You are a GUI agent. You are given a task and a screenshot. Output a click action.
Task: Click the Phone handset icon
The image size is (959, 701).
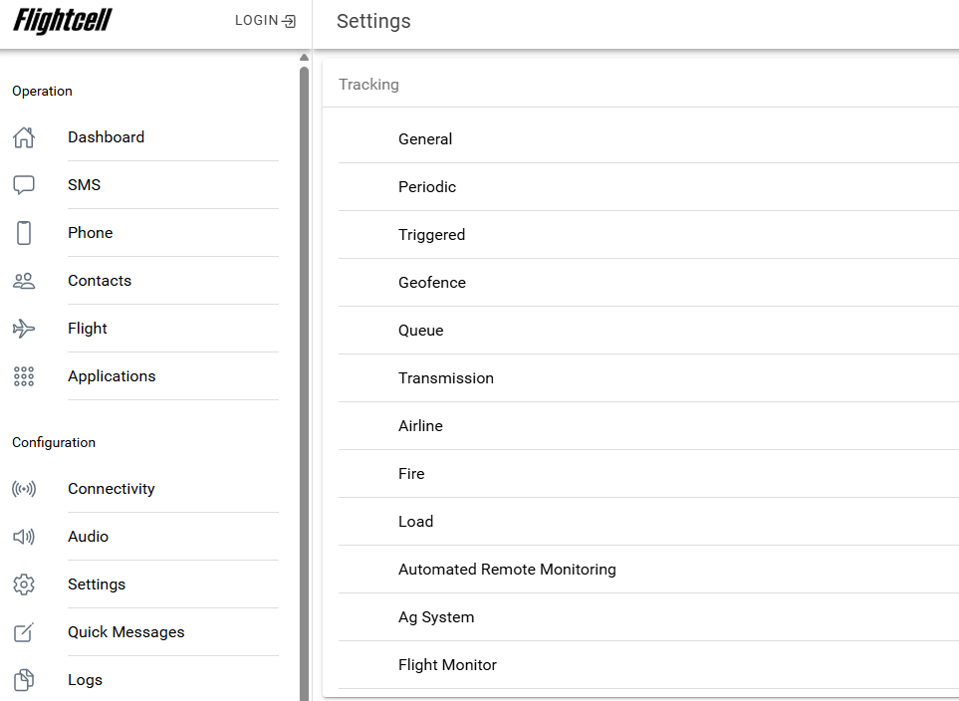(x=24, y=233)
